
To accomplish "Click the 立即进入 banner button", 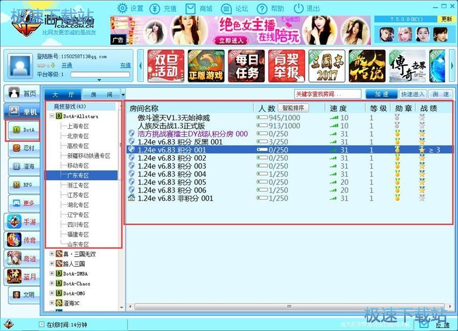I will [x=231, y=40].
